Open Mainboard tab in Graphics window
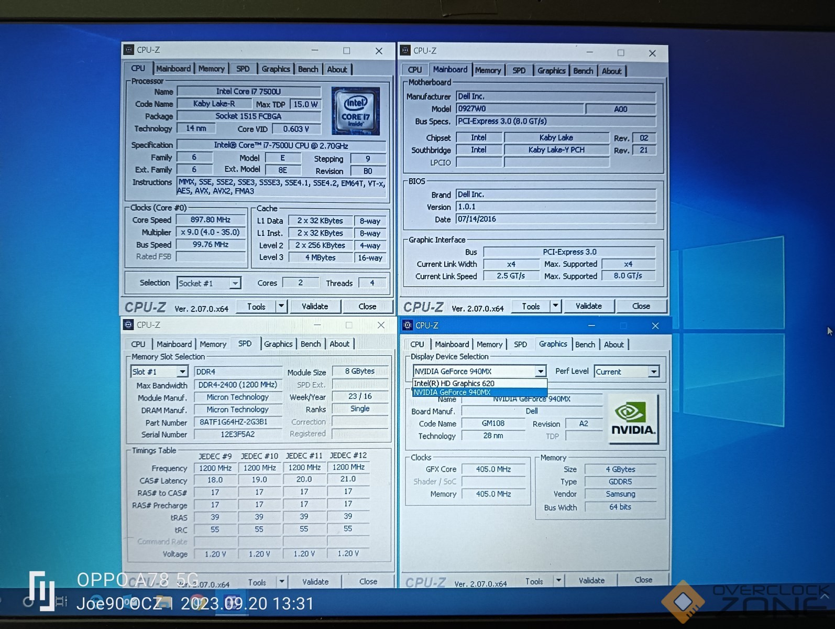Screen dimensions: 835x629 pos(452,344)
